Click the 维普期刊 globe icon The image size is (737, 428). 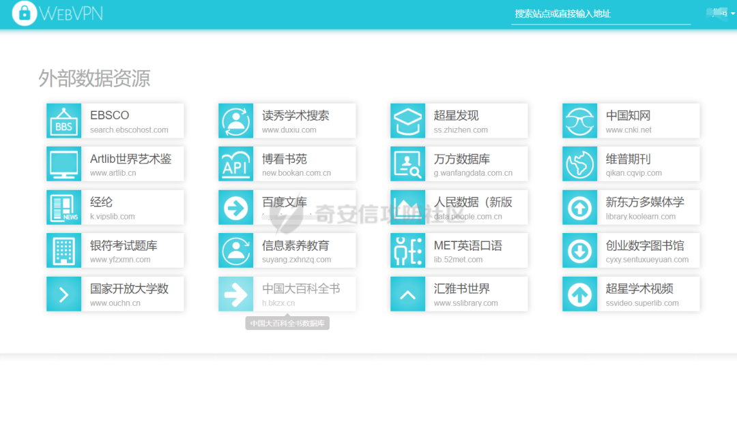[580, 164]
